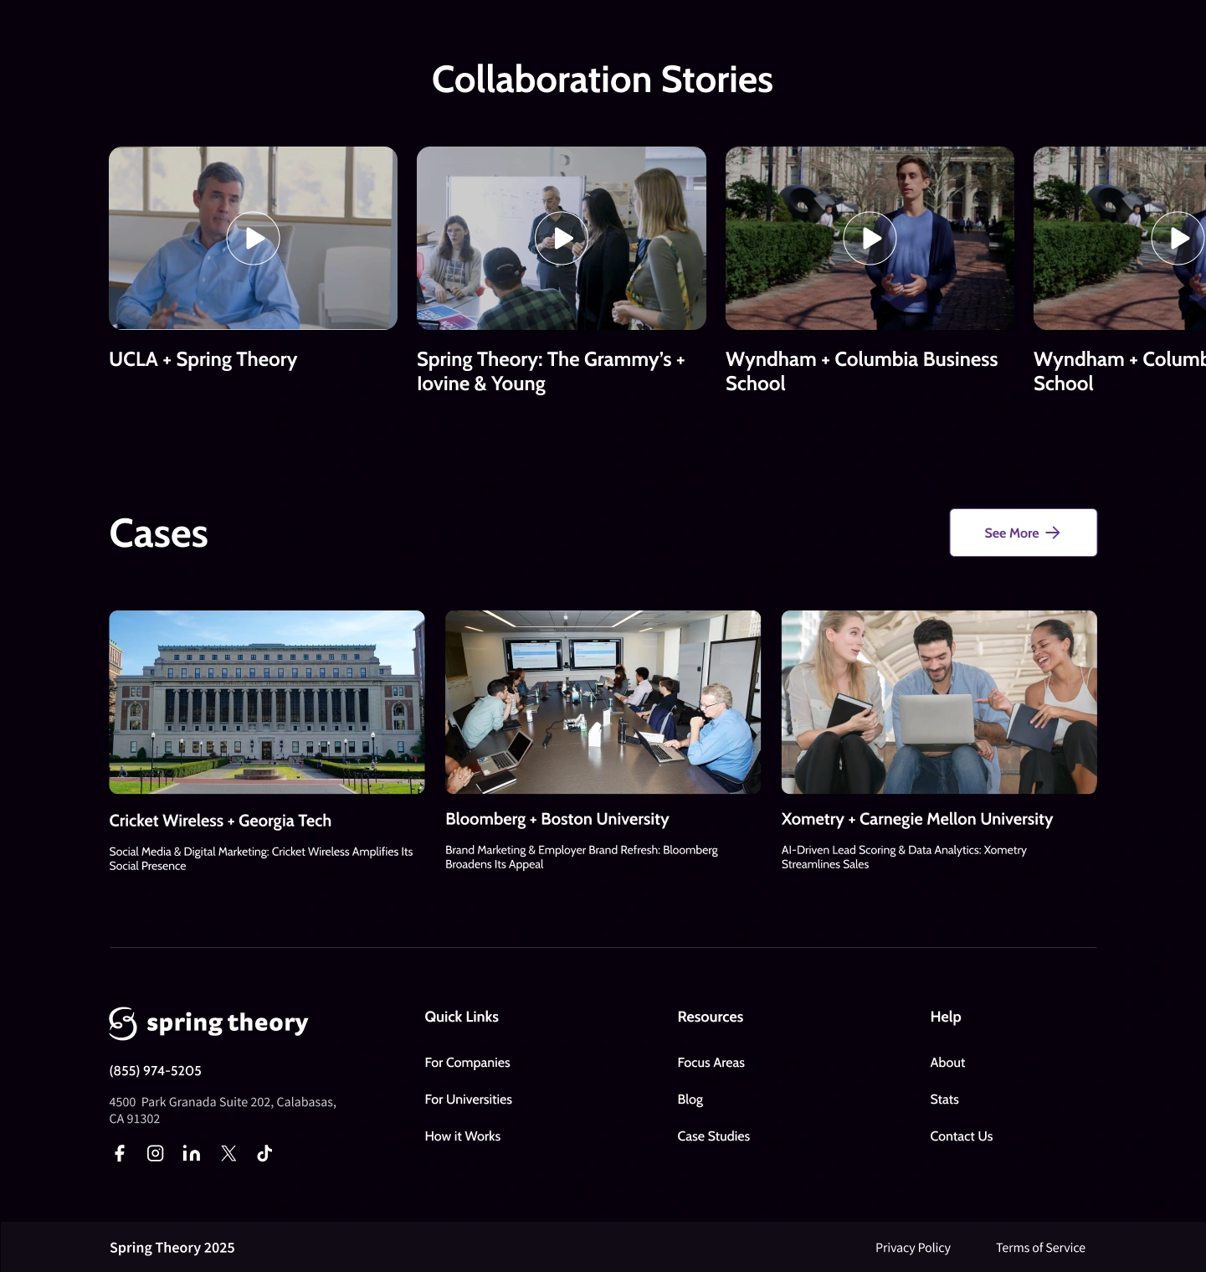1206x1272 pixels.
Task: Click the Xometry AI-Driven Lead Scoring description
Action: [x=904, y=857]
